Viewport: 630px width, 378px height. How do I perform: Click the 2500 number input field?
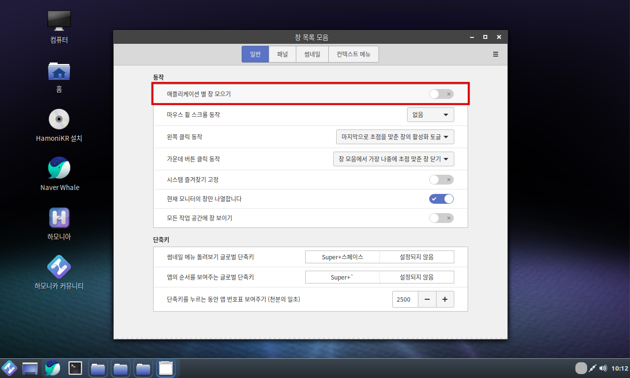click(405, 299)
